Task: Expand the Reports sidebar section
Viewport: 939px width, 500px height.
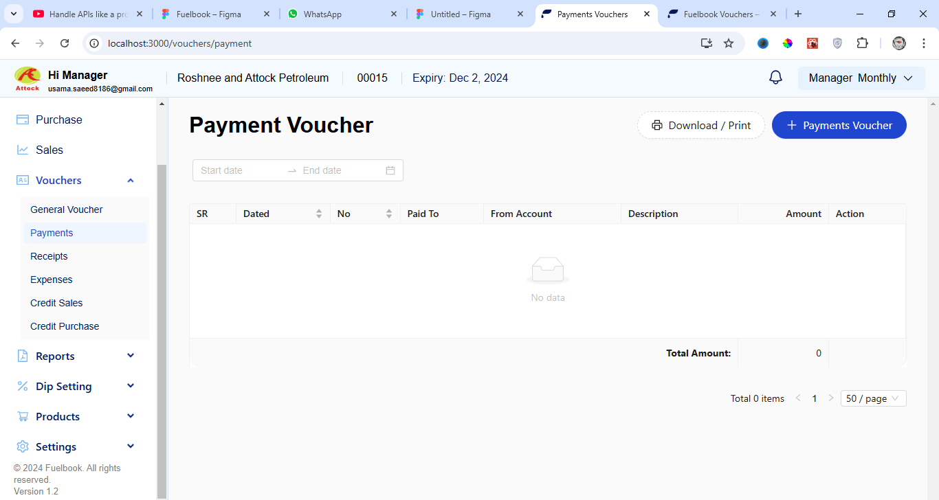Action: point(131,356)
